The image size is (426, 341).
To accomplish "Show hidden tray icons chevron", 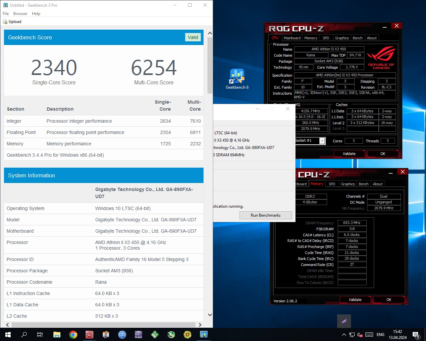I will [x=344, y=335].
